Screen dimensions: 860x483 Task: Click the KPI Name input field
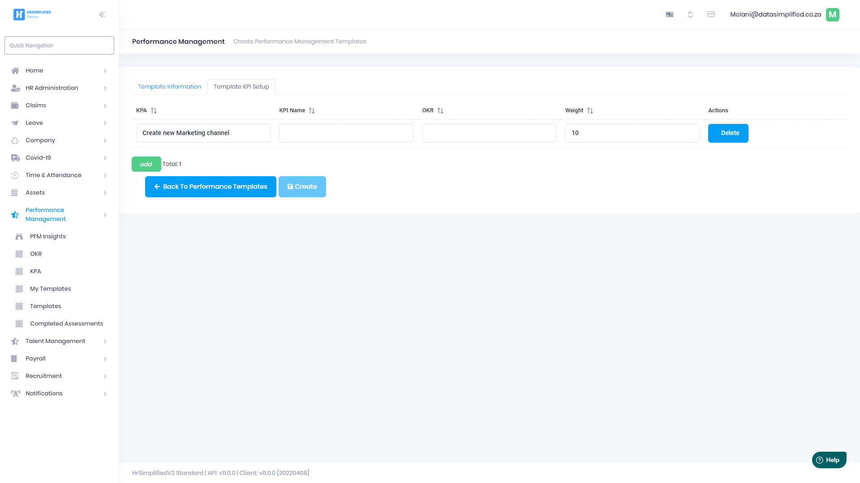(x=346, y=133)
